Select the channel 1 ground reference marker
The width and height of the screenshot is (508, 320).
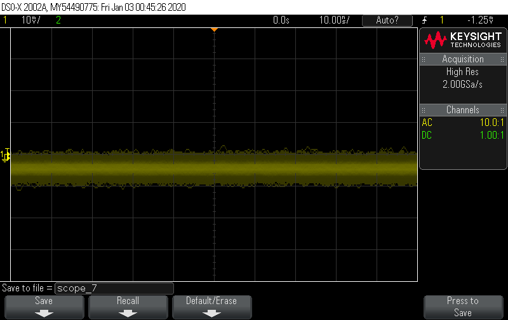5,155
